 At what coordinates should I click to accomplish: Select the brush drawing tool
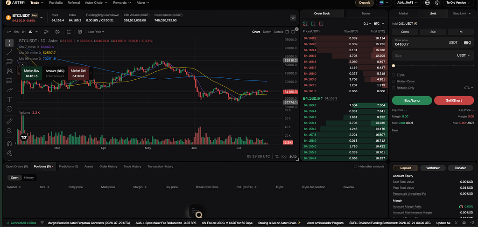9,90
